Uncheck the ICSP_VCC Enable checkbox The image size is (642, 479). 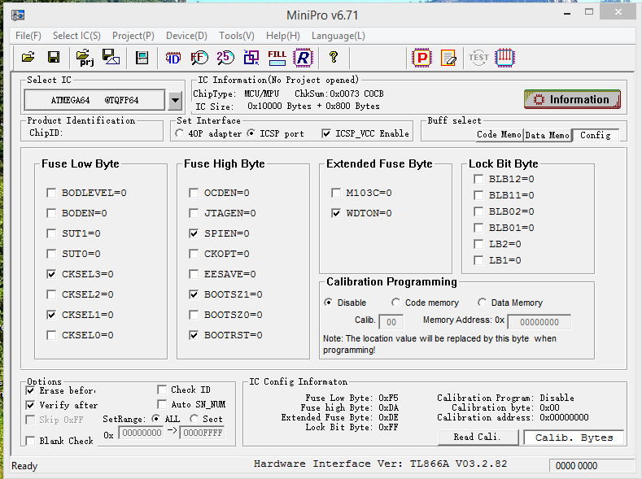[327, 133]
